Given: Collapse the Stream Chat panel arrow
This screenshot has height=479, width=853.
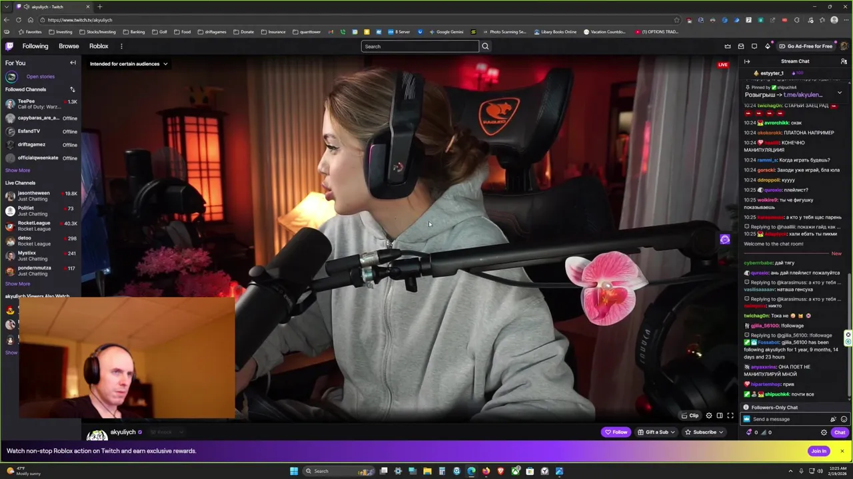Looking at the screenshot, I should pos(747,61).
